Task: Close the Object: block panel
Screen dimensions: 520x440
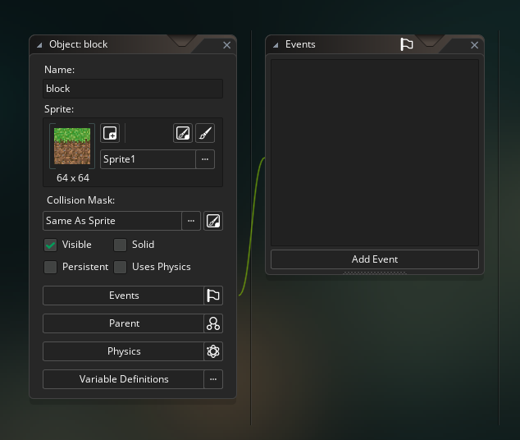Action: (227, 45)
